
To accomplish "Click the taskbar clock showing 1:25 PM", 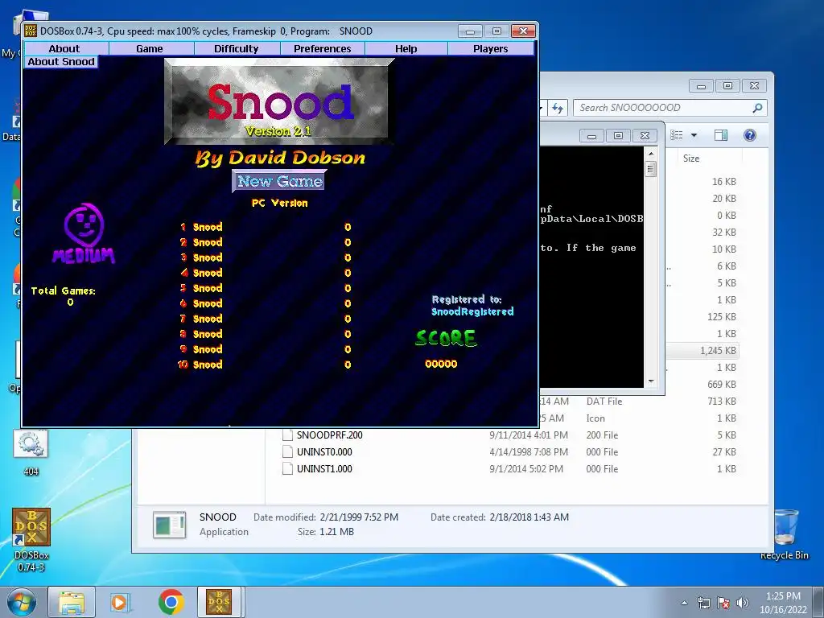I will pos(783,603).
